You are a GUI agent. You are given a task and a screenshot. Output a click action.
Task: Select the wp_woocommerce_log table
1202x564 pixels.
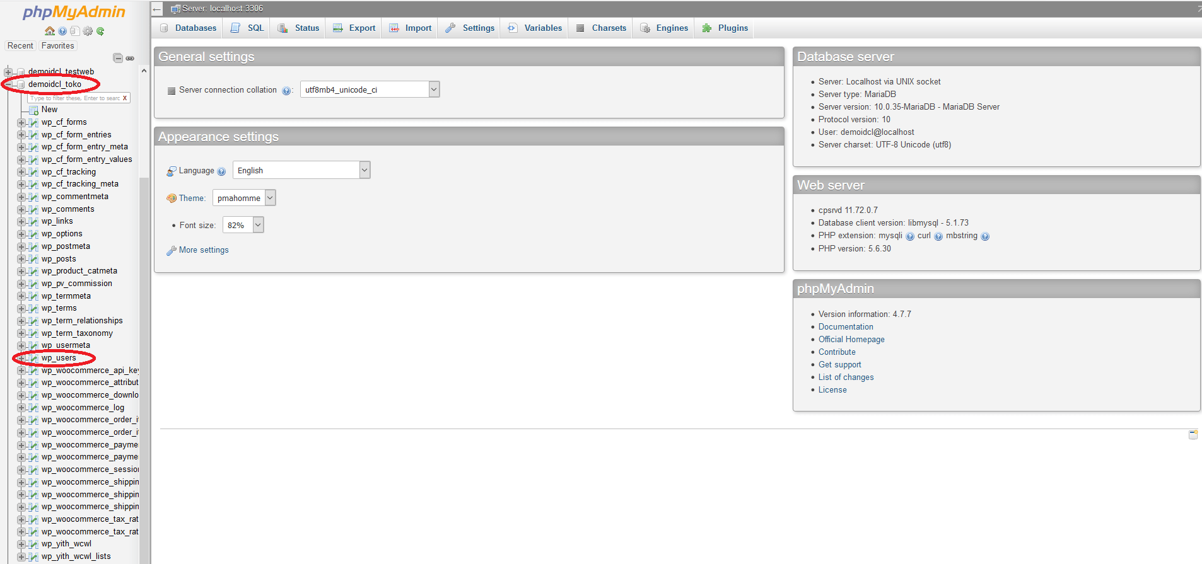click(x=83, y=408)
